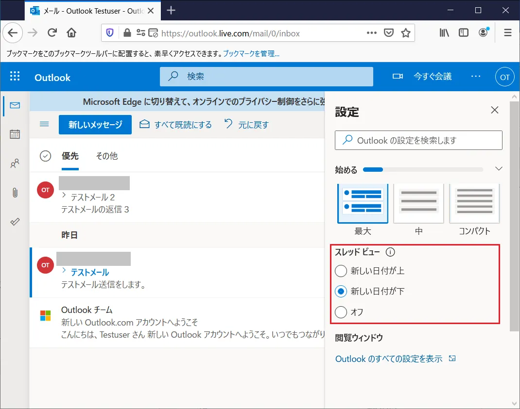This screenshot has height=409, width=520.
Task: Click すべて既読にする button
Action: pos(175,125)
